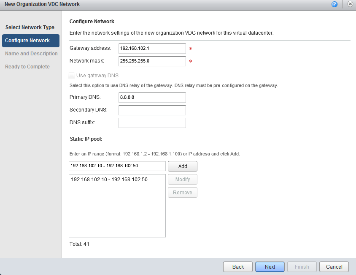
Task: Go to Select Network Type step
Action: pos(30,27)
